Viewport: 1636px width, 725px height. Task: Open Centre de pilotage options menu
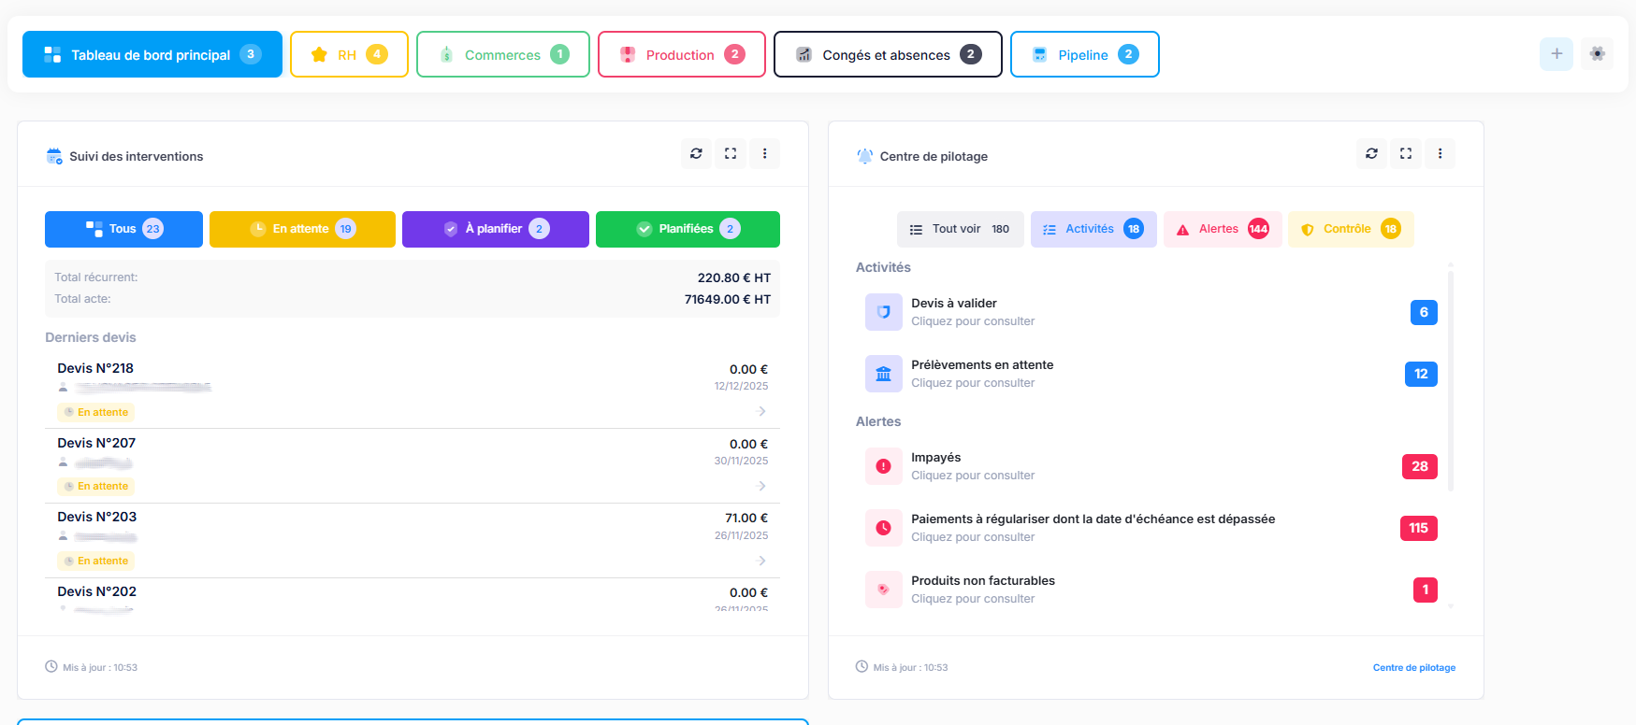1441,153
